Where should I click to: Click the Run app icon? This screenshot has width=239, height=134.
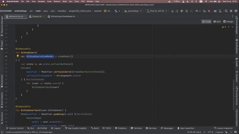[x=172, y=11]
